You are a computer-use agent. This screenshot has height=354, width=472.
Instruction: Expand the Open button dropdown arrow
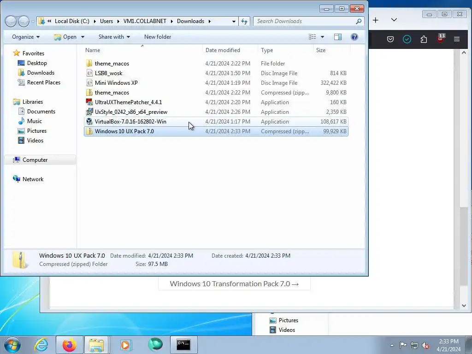click(83, 37)
